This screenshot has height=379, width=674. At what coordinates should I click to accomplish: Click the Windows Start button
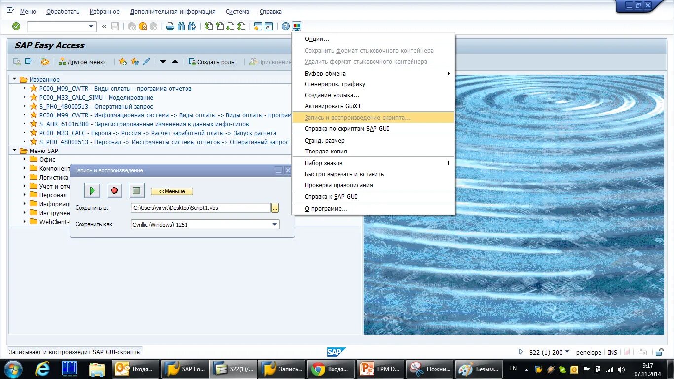coord(12,369)
